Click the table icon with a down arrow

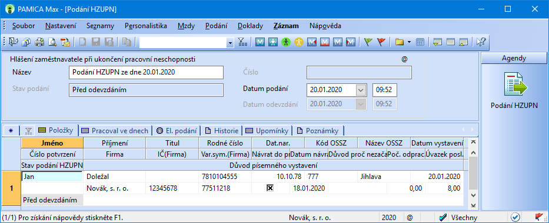tap(437, 42)
